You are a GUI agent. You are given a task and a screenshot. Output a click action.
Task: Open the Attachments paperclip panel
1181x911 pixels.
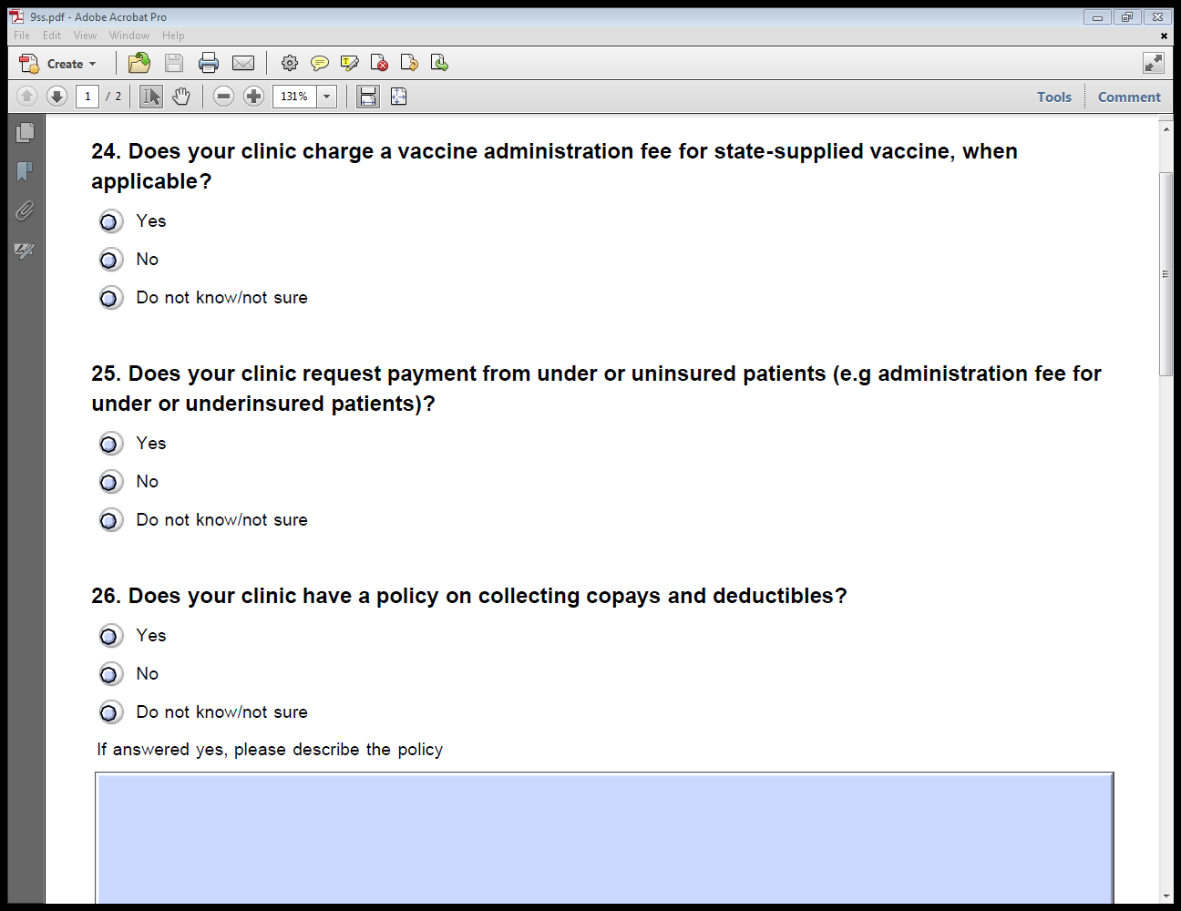click(26, 211)
